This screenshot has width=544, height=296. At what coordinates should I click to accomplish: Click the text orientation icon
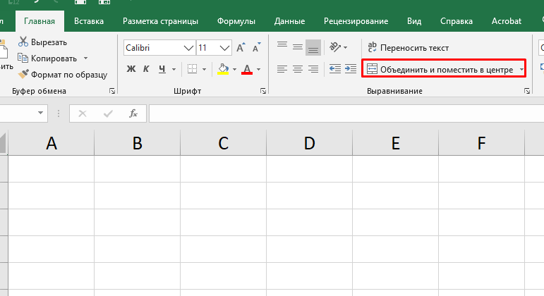coord(334,47)
